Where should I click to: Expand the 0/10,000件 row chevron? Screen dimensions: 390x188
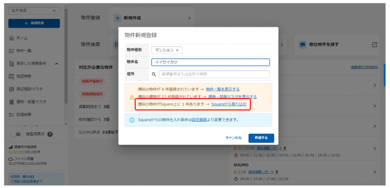point(375,149)
